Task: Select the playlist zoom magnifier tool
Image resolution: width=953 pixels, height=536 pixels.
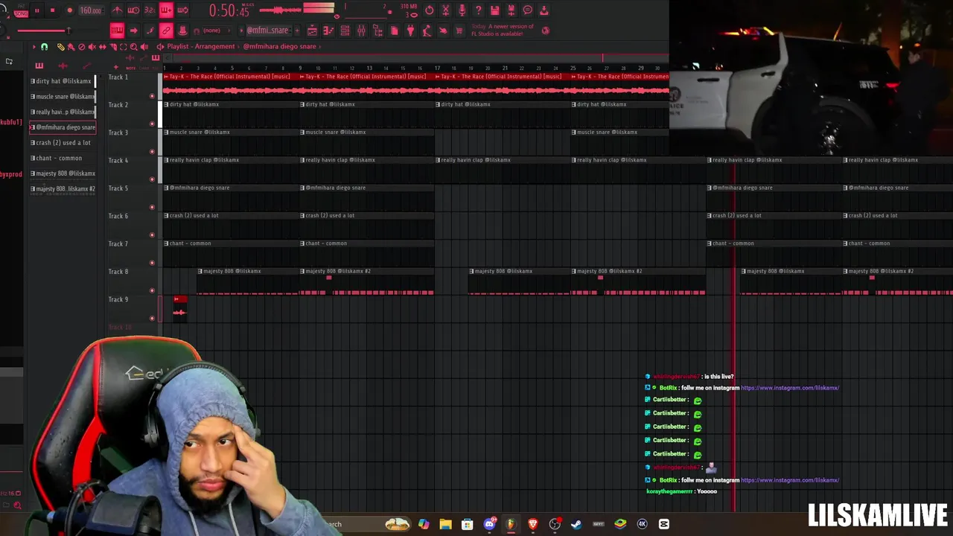Action: pyautogui.click(x=133, y=47)
